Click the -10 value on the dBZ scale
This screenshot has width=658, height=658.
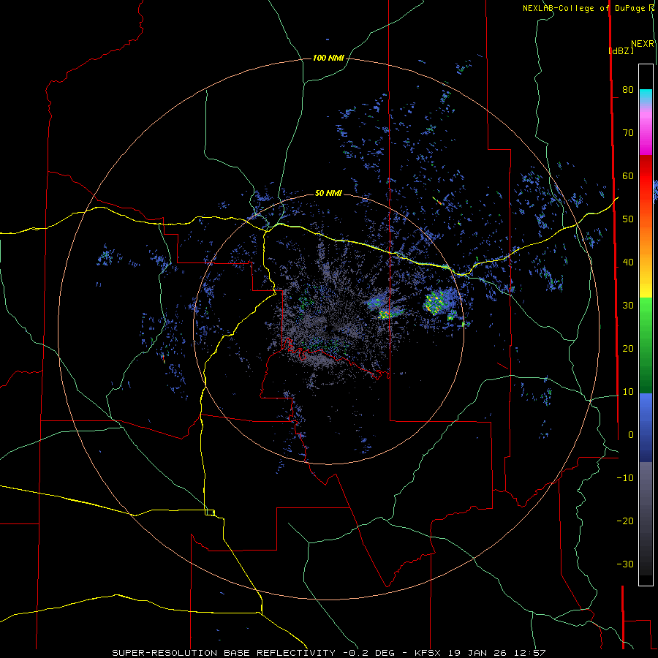(x=625, y=478)
